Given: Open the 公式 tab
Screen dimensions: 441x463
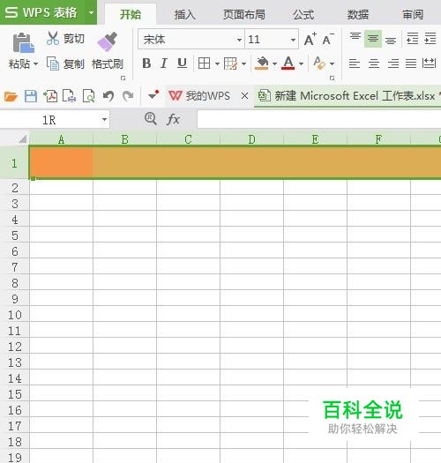Looking at the screenshot, I should tap(303, 14).
